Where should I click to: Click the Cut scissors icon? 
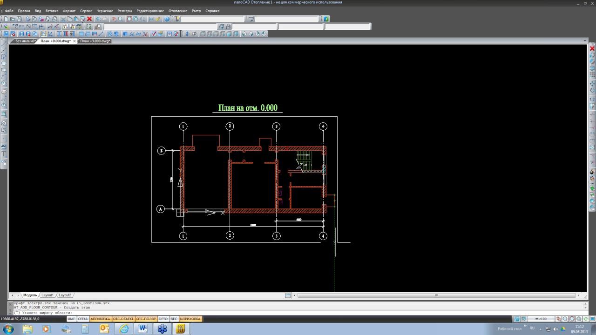63,19
